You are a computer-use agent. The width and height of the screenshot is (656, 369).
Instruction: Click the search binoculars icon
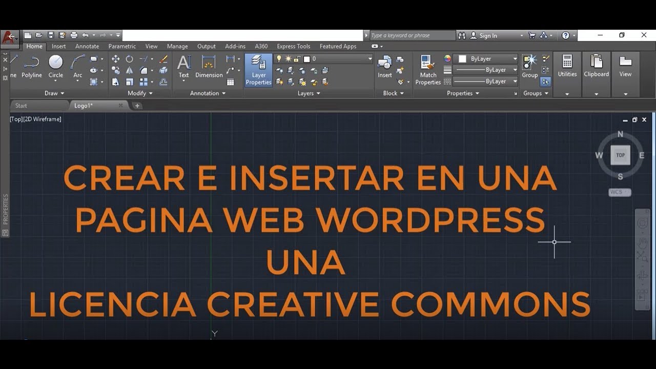pyautogui.click(x=462, y=35)
